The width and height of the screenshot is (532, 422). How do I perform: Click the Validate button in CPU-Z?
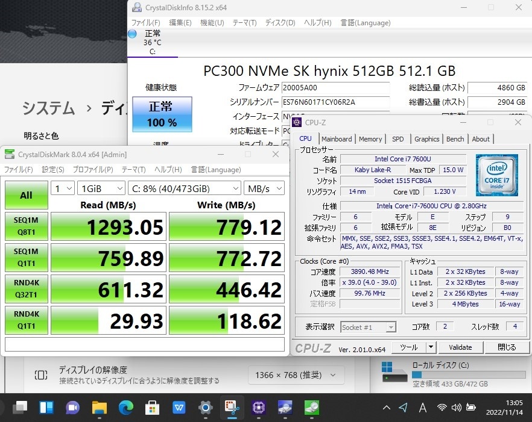click(x=461, y=347)
